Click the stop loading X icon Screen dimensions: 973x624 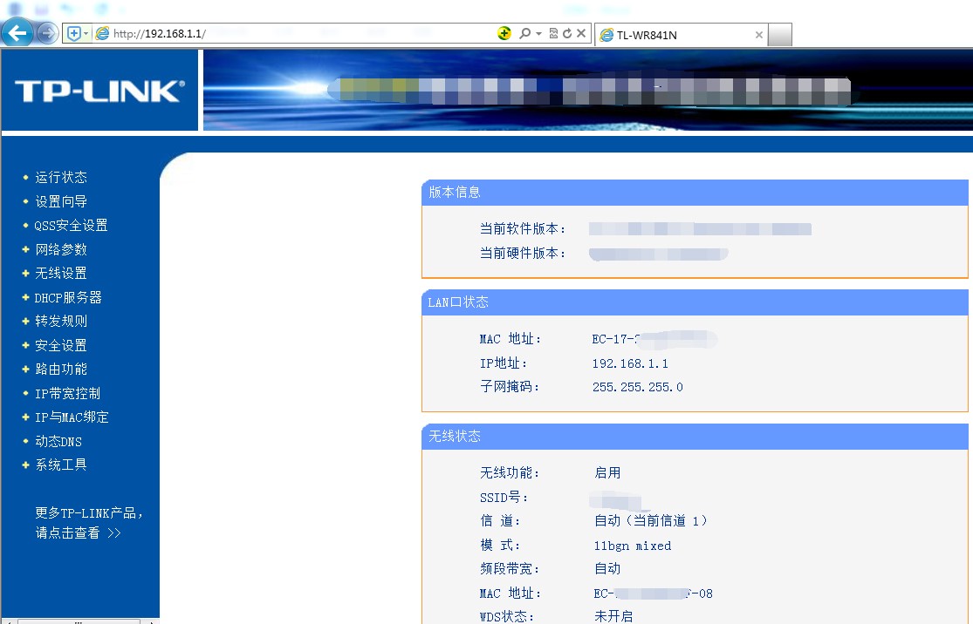point(581,33)
